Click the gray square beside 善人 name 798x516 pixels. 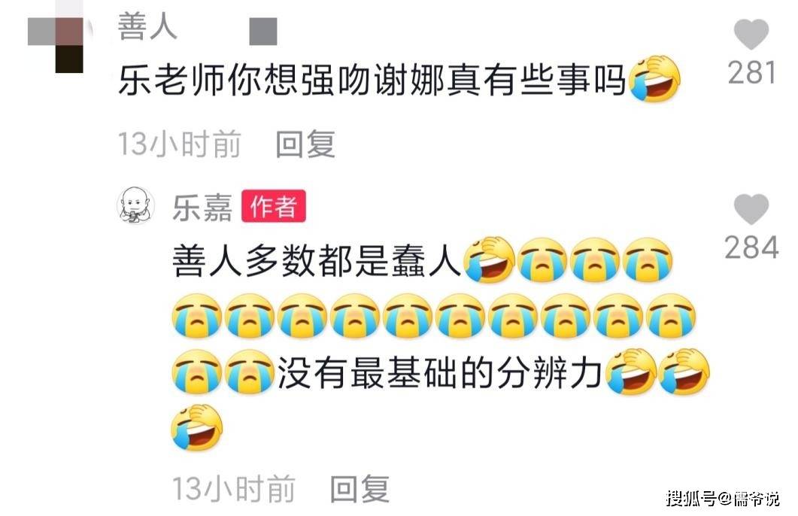tap(263, 32)
